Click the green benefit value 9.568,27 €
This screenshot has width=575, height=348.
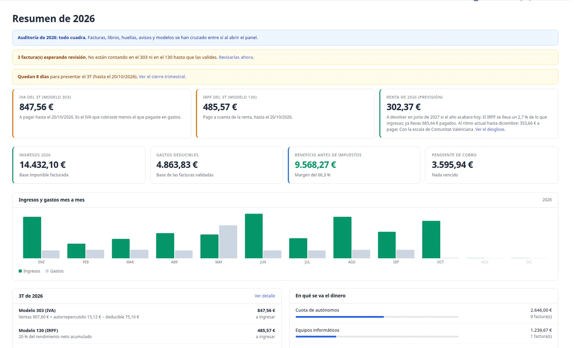315,165
